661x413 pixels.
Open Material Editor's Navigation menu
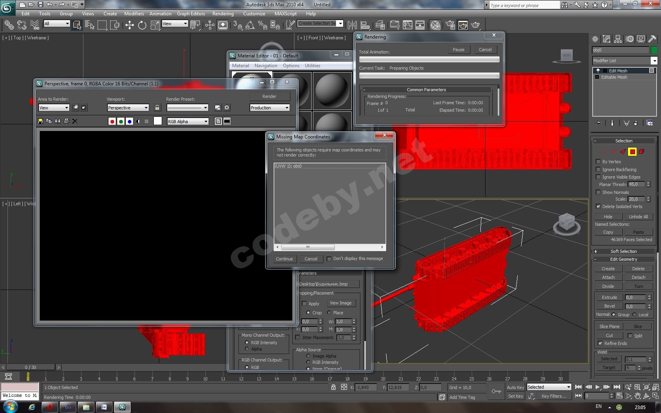(266, 66)
